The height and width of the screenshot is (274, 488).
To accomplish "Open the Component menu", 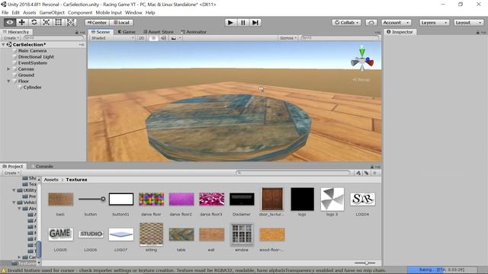I will coord(80,13).
